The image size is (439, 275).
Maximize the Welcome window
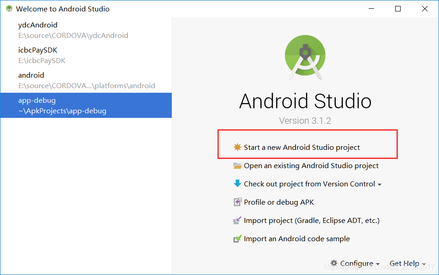coord(398,9)
